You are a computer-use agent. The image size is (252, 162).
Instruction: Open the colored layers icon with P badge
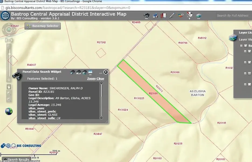tap(181, 15)
